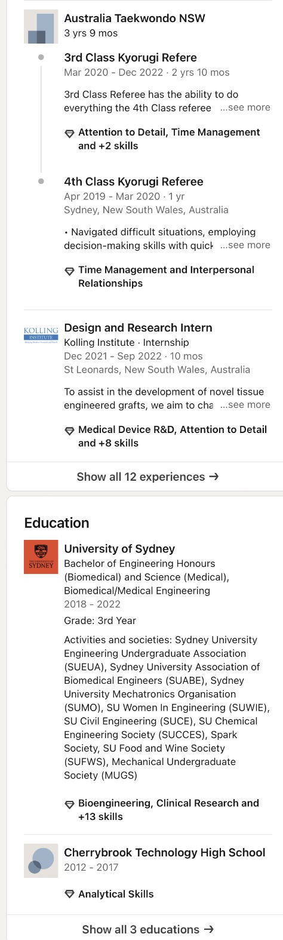Image resolution: width=283 pixels, height=940 pixels.
Task: Click Cherrybrook Technology High School placeholder logo
Action: (41, 861)
